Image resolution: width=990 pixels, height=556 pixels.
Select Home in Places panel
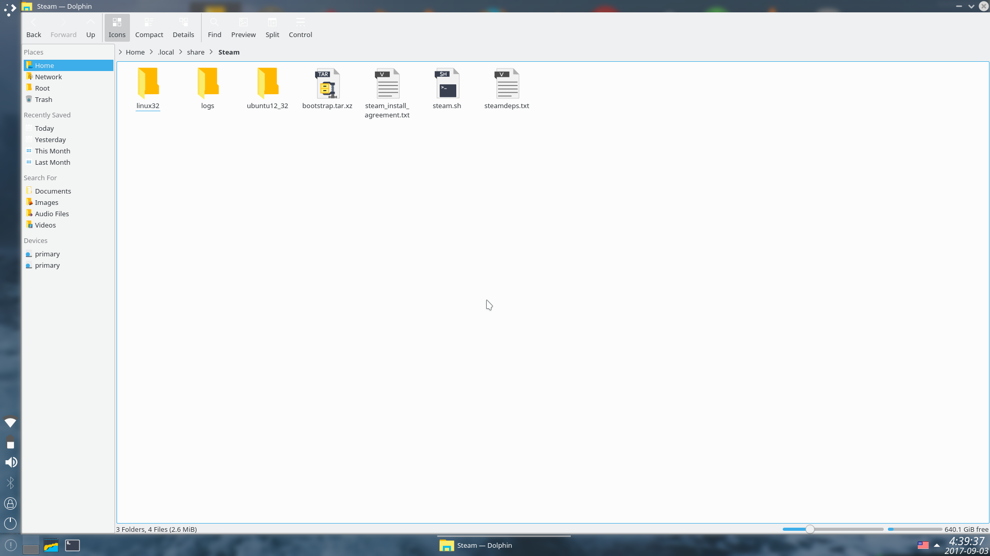[69, 65]
